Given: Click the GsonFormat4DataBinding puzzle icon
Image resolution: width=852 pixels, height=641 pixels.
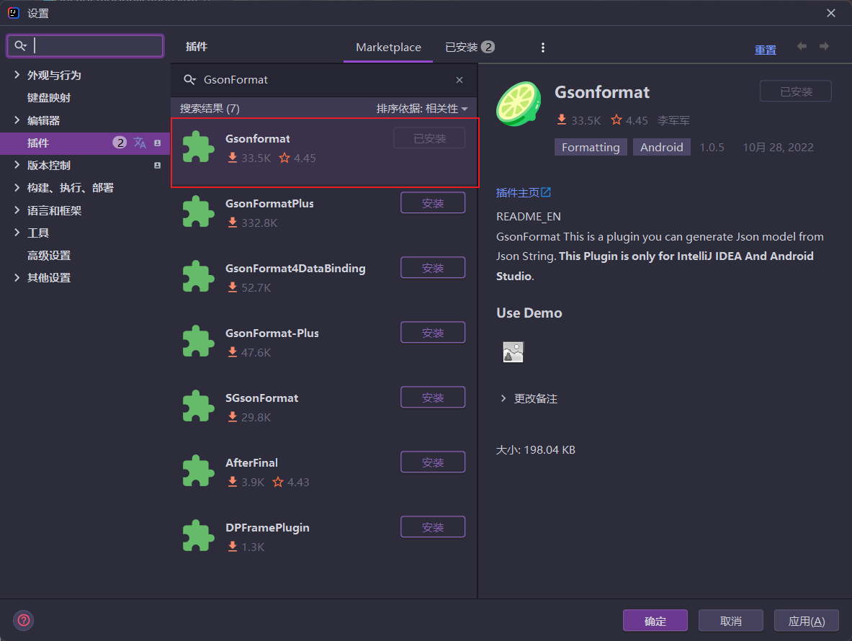Looking at the screenshot, I should (198, 277).
